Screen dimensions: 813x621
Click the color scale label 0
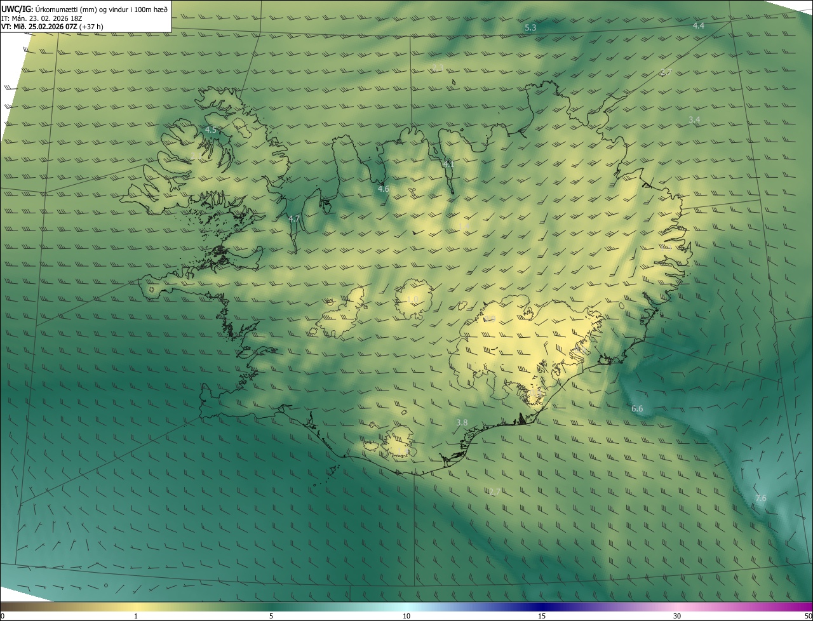(x=3, y=617)
